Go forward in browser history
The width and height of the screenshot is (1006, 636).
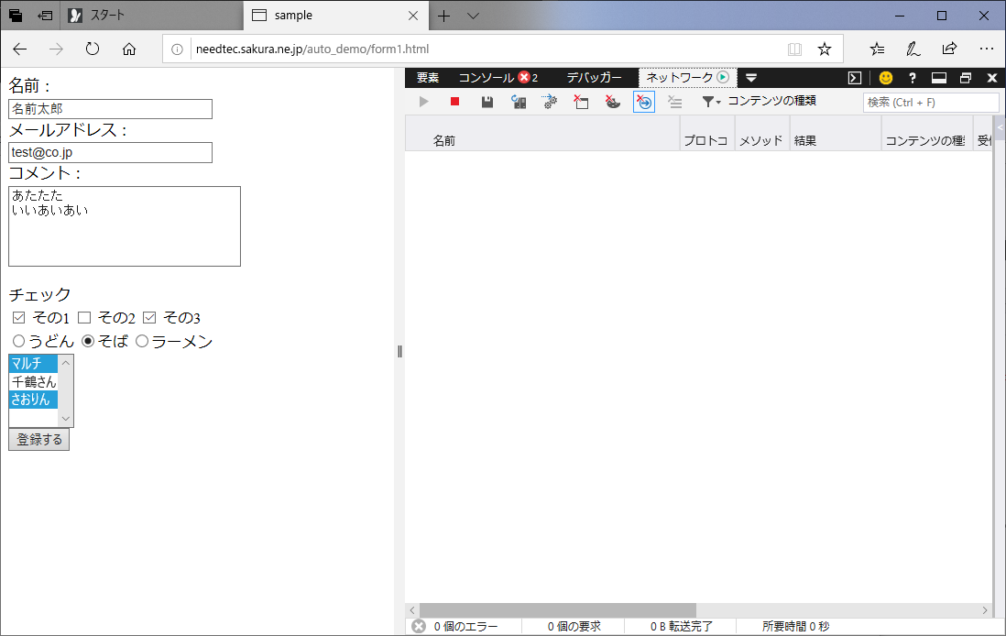click(x=57, y=49)
